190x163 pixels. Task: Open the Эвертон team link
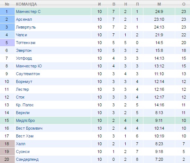pyautogui.click(x=24, y=50)
